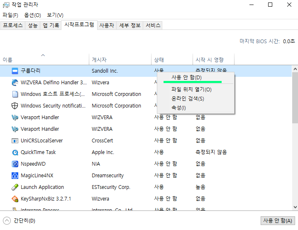Select the KeySharpNxBiz 3.2.7.1 row name
This screenshot has height=230, width=298.
46,199
